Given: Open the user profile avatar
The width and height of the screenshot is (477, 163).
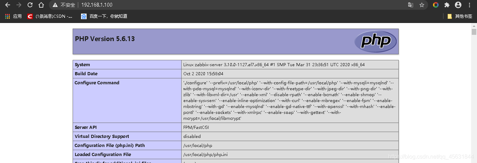Looking at the screenshot, I should point(458,5).
